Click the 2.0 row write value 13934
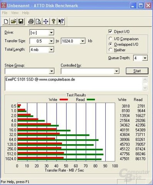 pos(125,116)
